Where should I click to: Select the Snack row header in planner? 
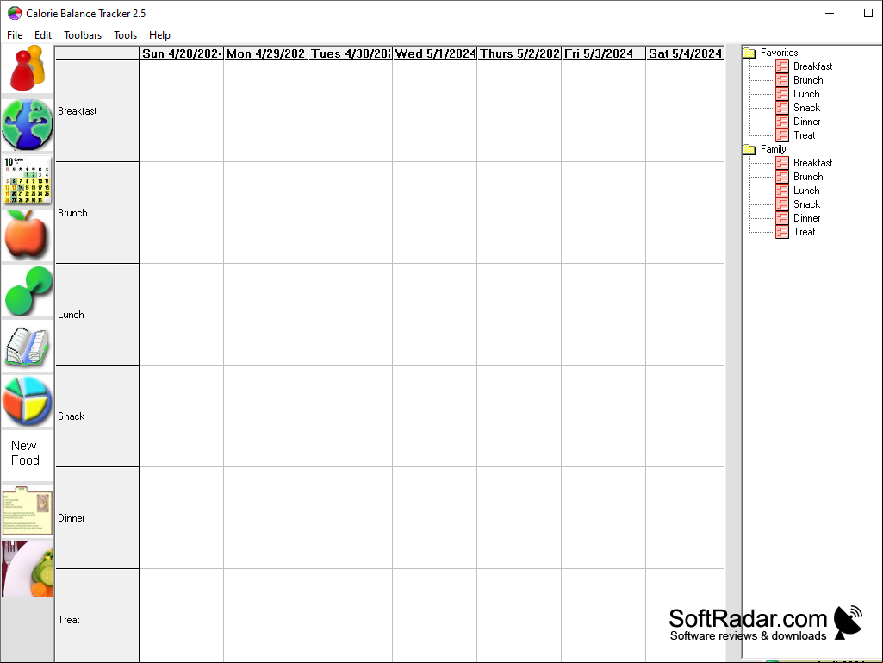(x=96, y=416)
